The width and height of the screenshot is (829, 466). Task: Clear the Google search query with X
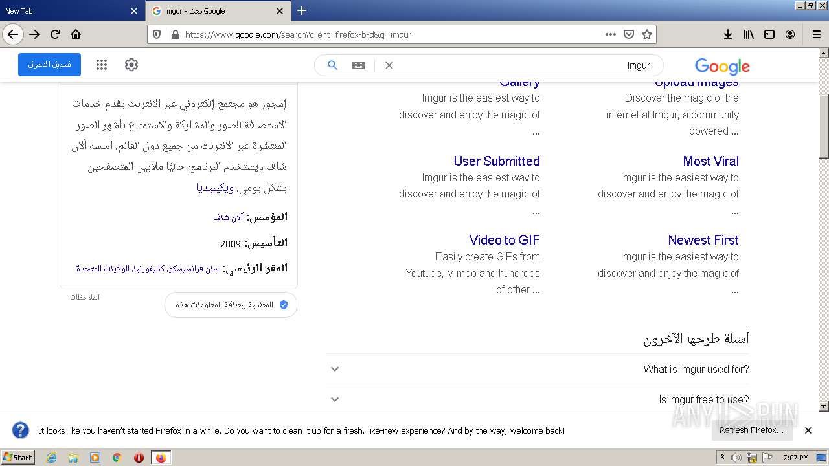389,65
